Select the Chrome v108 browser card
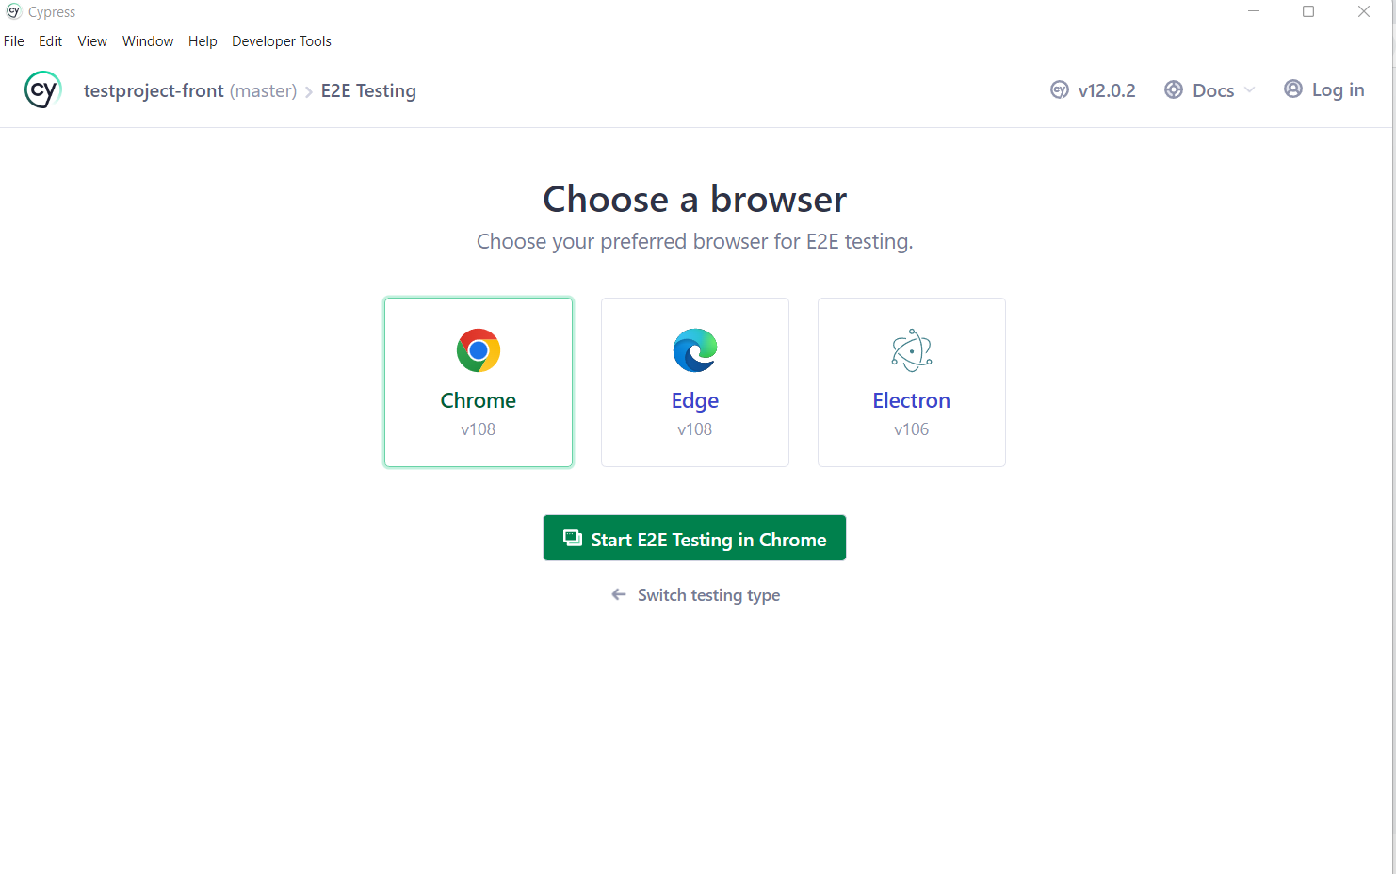 478,381
